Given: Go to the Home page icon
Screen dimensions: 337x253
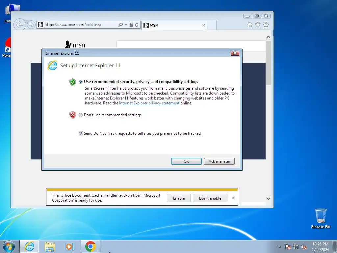Looking at the screenshot, I should pos(249,24).
